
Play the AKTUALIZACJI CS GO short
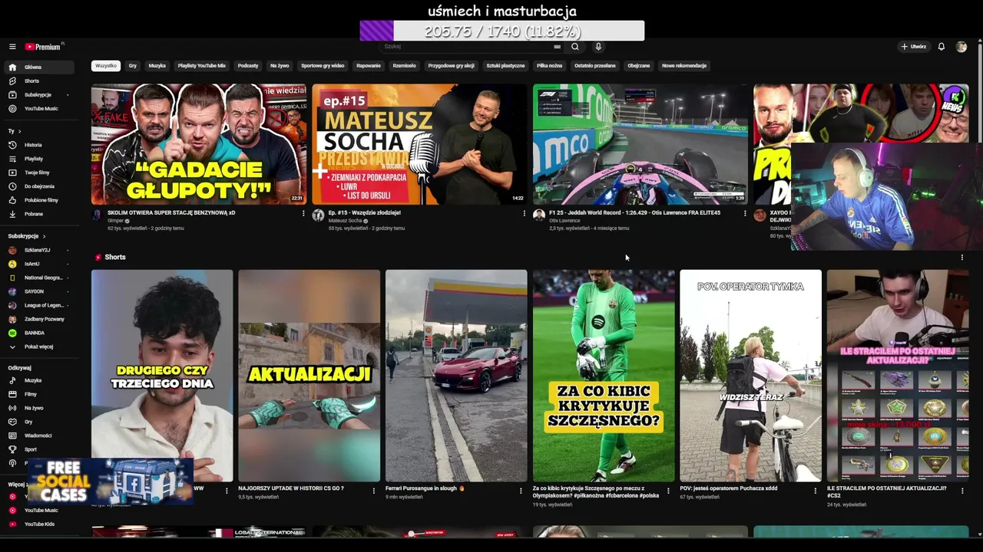coord(309,376)
